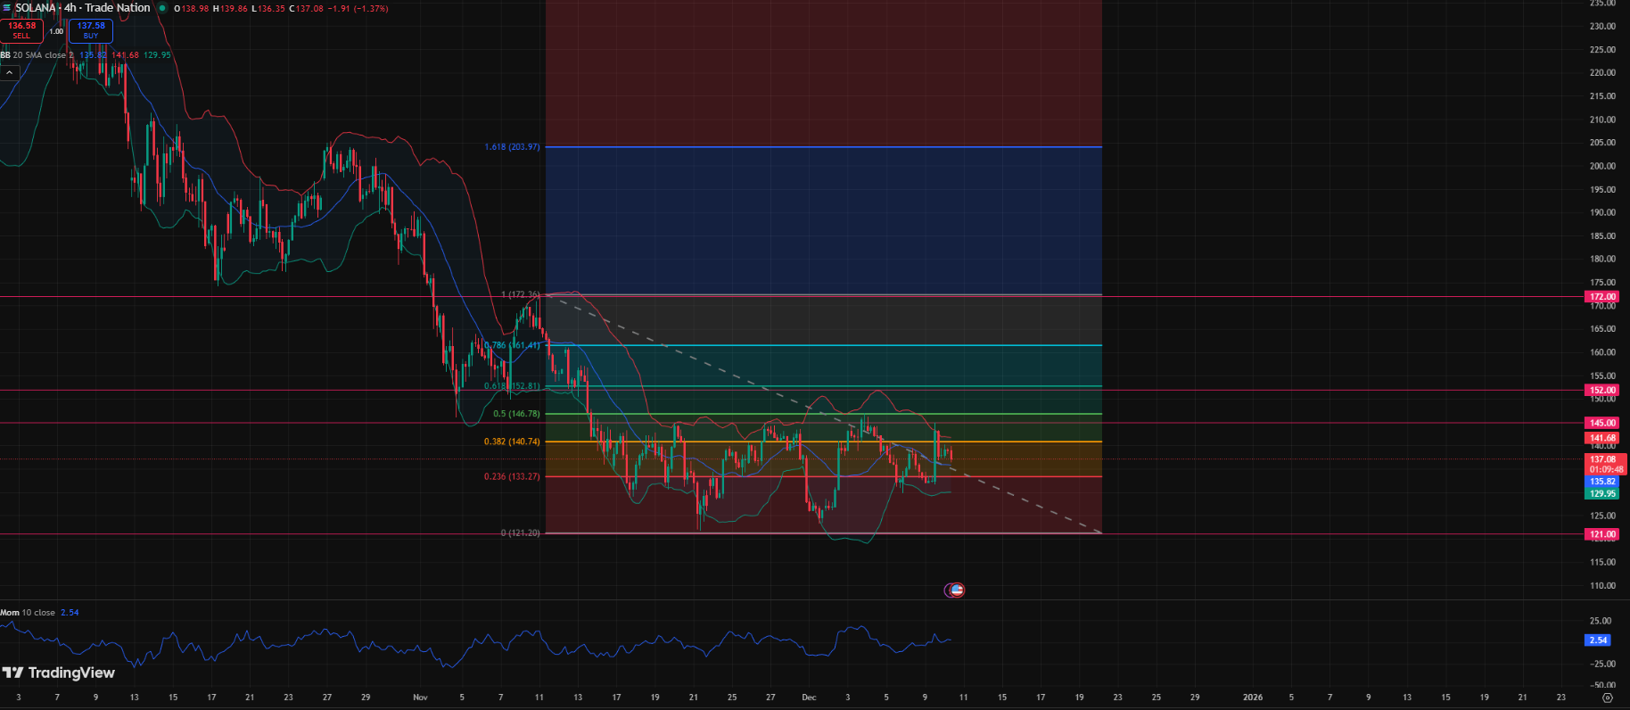This screenshot has width=1630, height=710.
Task: Open chart settings gear at bottom-right
Action: click(1608, 698)
